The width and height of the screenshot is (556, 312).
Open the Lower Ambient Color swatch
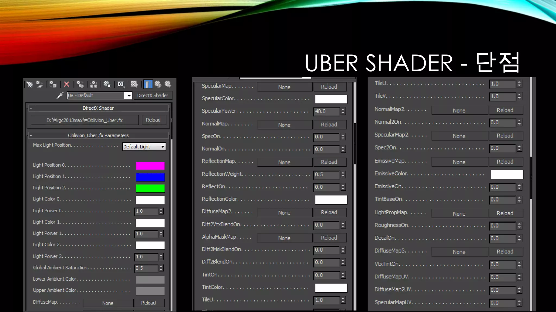(150, 279)
